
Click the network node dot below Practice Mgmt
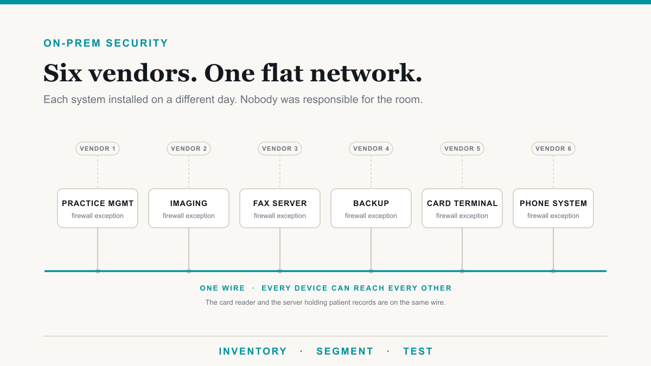click(98, 271)
